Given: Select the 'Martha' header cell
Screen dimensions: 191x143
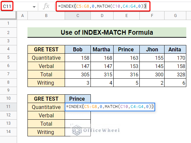Looking at the screenshot, I should click(102, 49).
